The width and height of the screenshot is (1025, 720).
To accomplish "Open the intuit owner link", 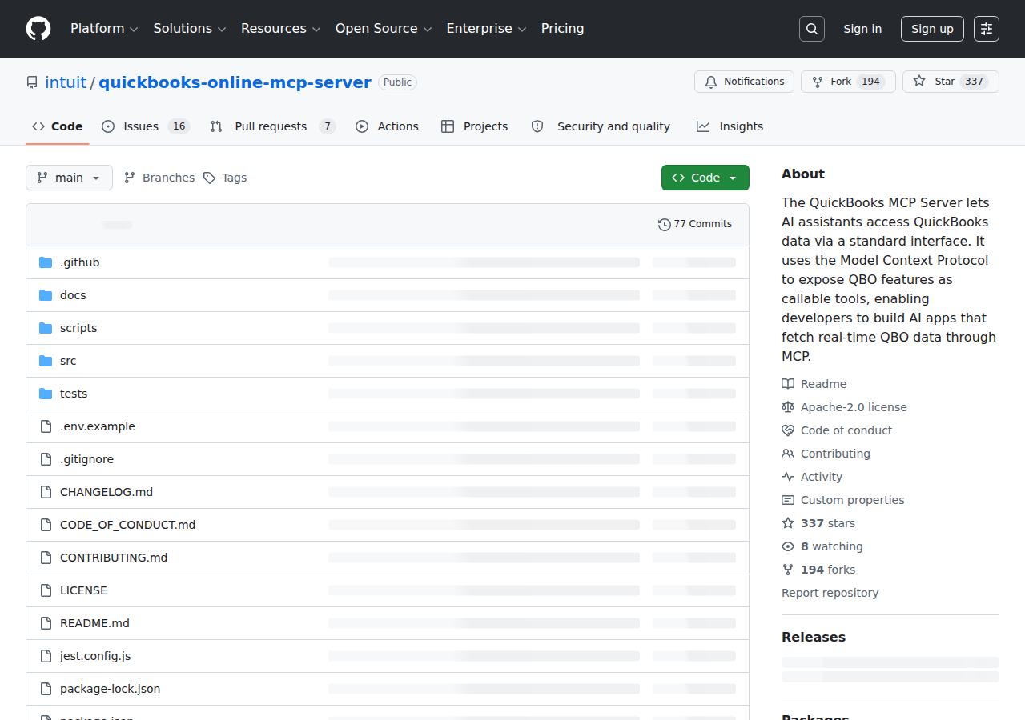I will pyautogui.click(x=66, y=82).
